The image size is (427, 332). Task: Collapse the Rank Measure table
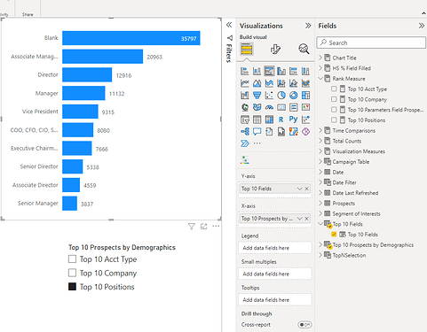[x=320, y=79]
